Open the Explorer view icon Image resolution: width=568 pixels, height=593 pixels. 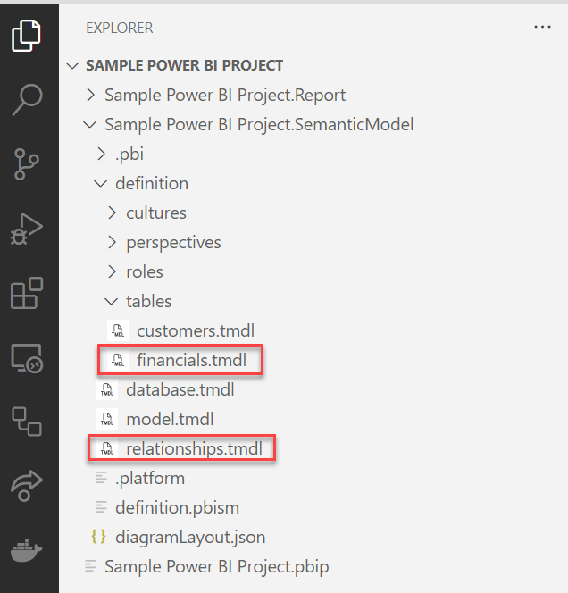pos(28,36)
